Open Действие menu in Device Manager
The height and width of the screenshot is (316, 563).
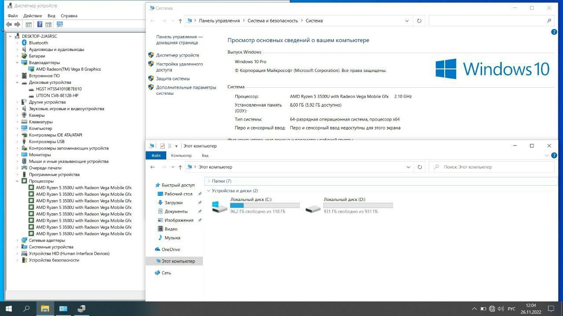click(33, 15)
